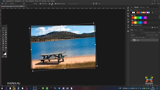Toggle lock transparent pixels
Viewport: 160px width, 90px height.
(136, 37)
